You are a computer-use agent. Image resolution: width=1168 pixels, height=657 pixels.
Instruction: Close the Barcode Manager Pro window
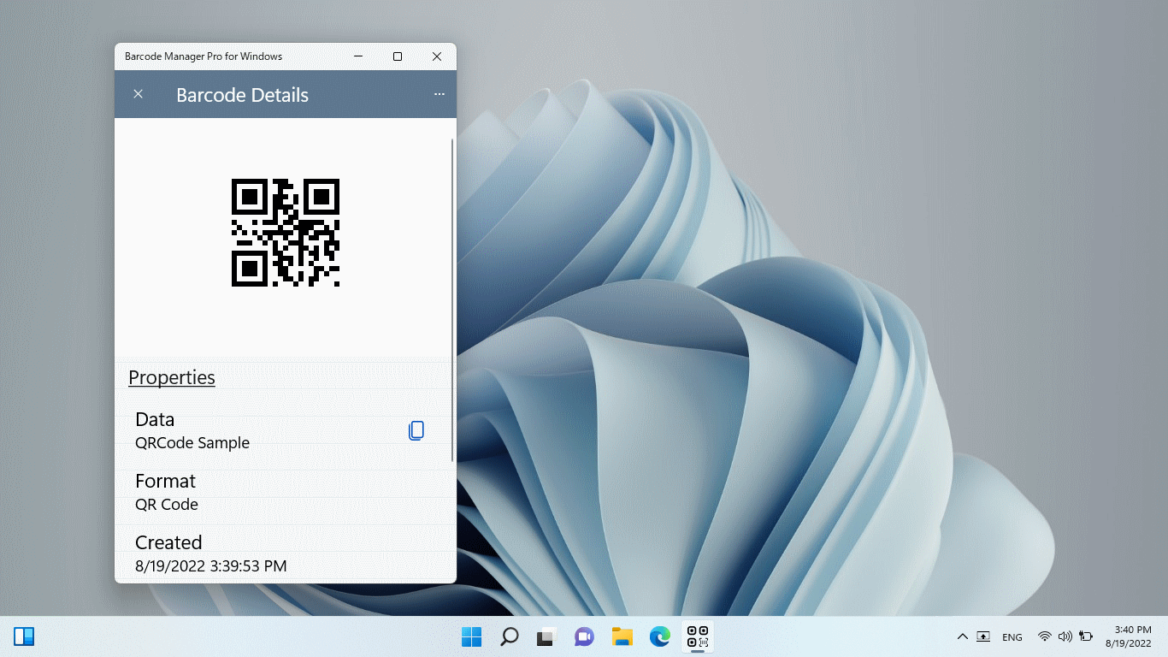437,56
